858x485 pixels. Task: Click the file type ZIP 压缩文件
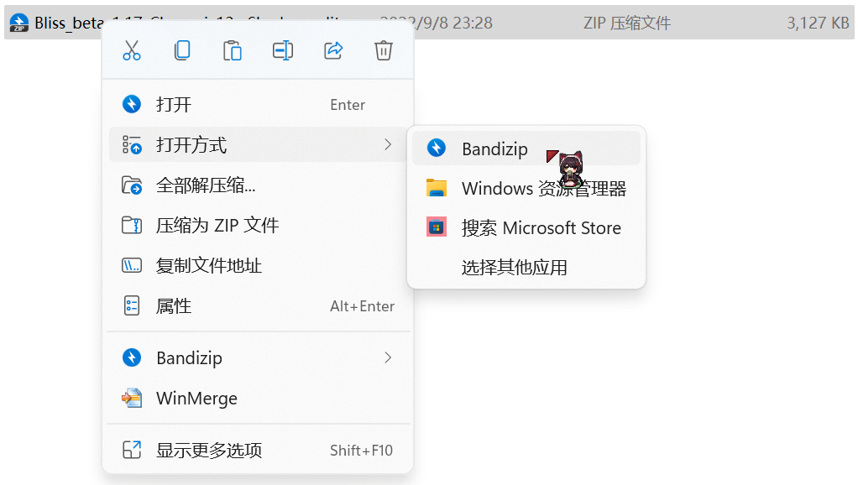click(626, 23)
